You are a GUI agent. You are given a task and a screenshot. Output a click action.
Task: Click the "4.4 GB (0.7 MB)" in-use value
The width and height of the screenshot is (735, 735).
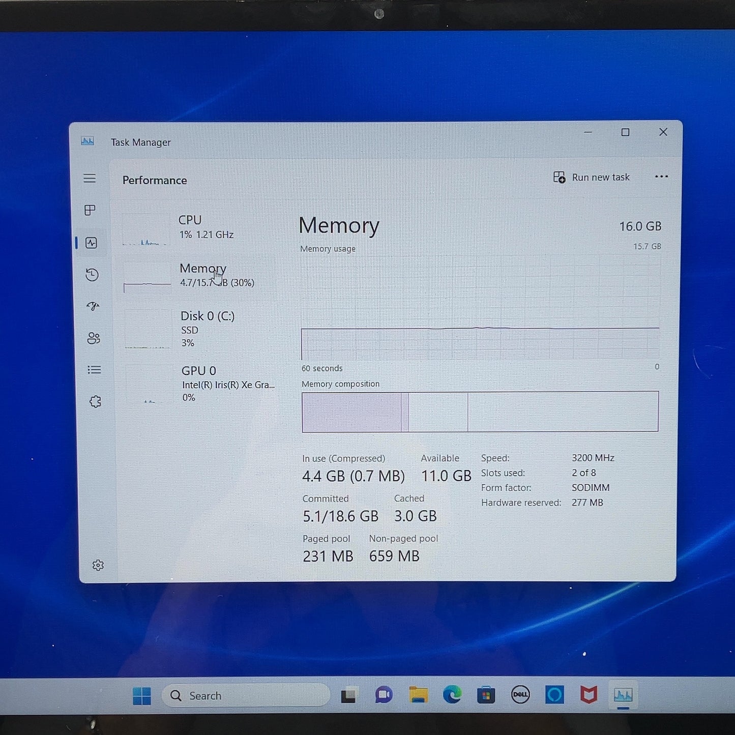coord(354,476)
